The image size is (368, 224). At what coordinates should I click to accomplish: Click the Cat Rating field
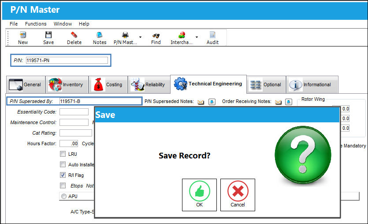coord(76,133)
